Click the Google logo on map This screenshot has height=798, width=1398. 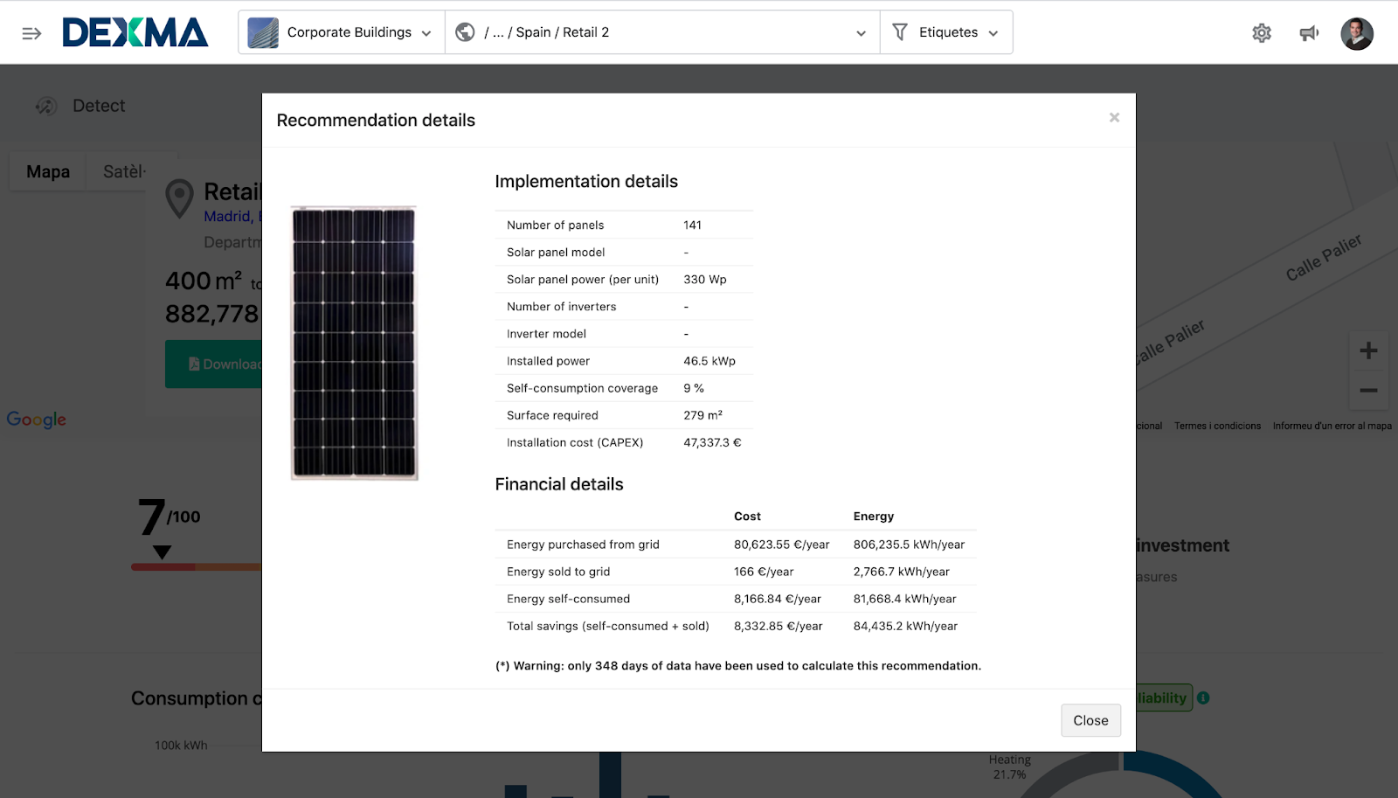tap(37, 420)
